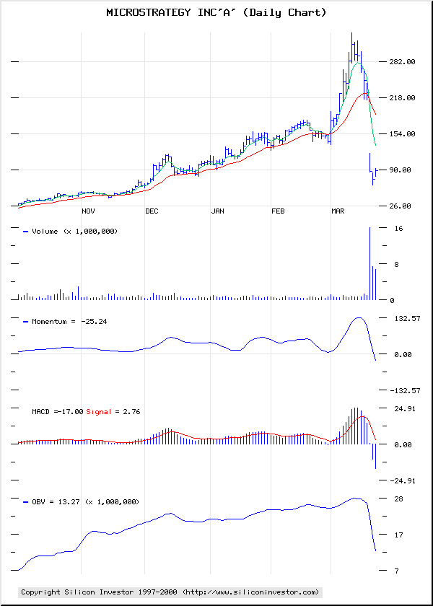This screenshot has height=606, width=433.
Task: Click the blue OBV legend dash marker
Action: pyautogui.click(x=26, y=502)
